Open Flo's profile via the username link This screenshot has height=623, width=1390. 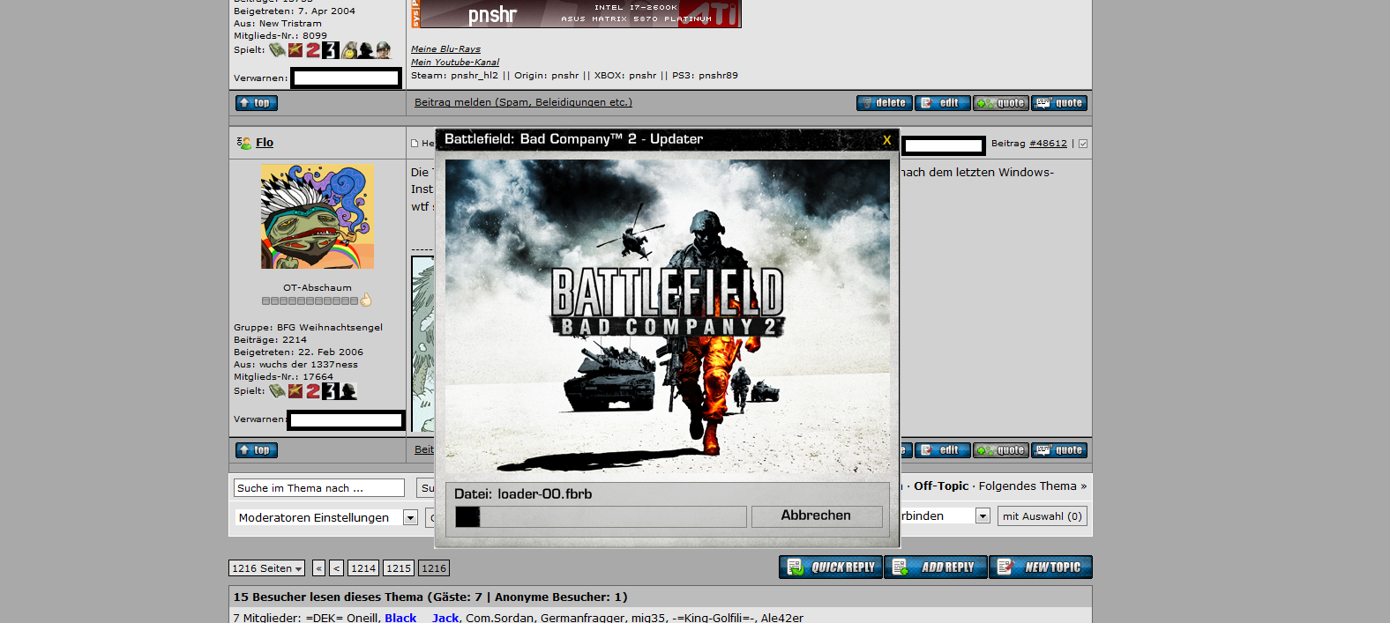265,143
